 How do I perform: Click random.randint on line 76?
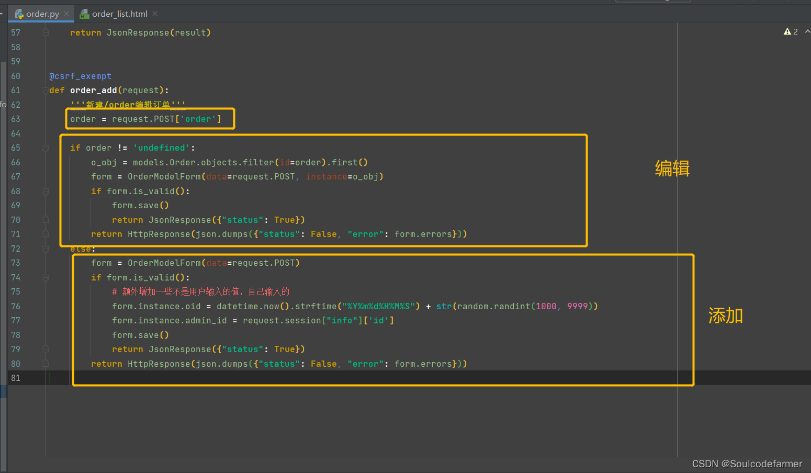tap(494, 307)
